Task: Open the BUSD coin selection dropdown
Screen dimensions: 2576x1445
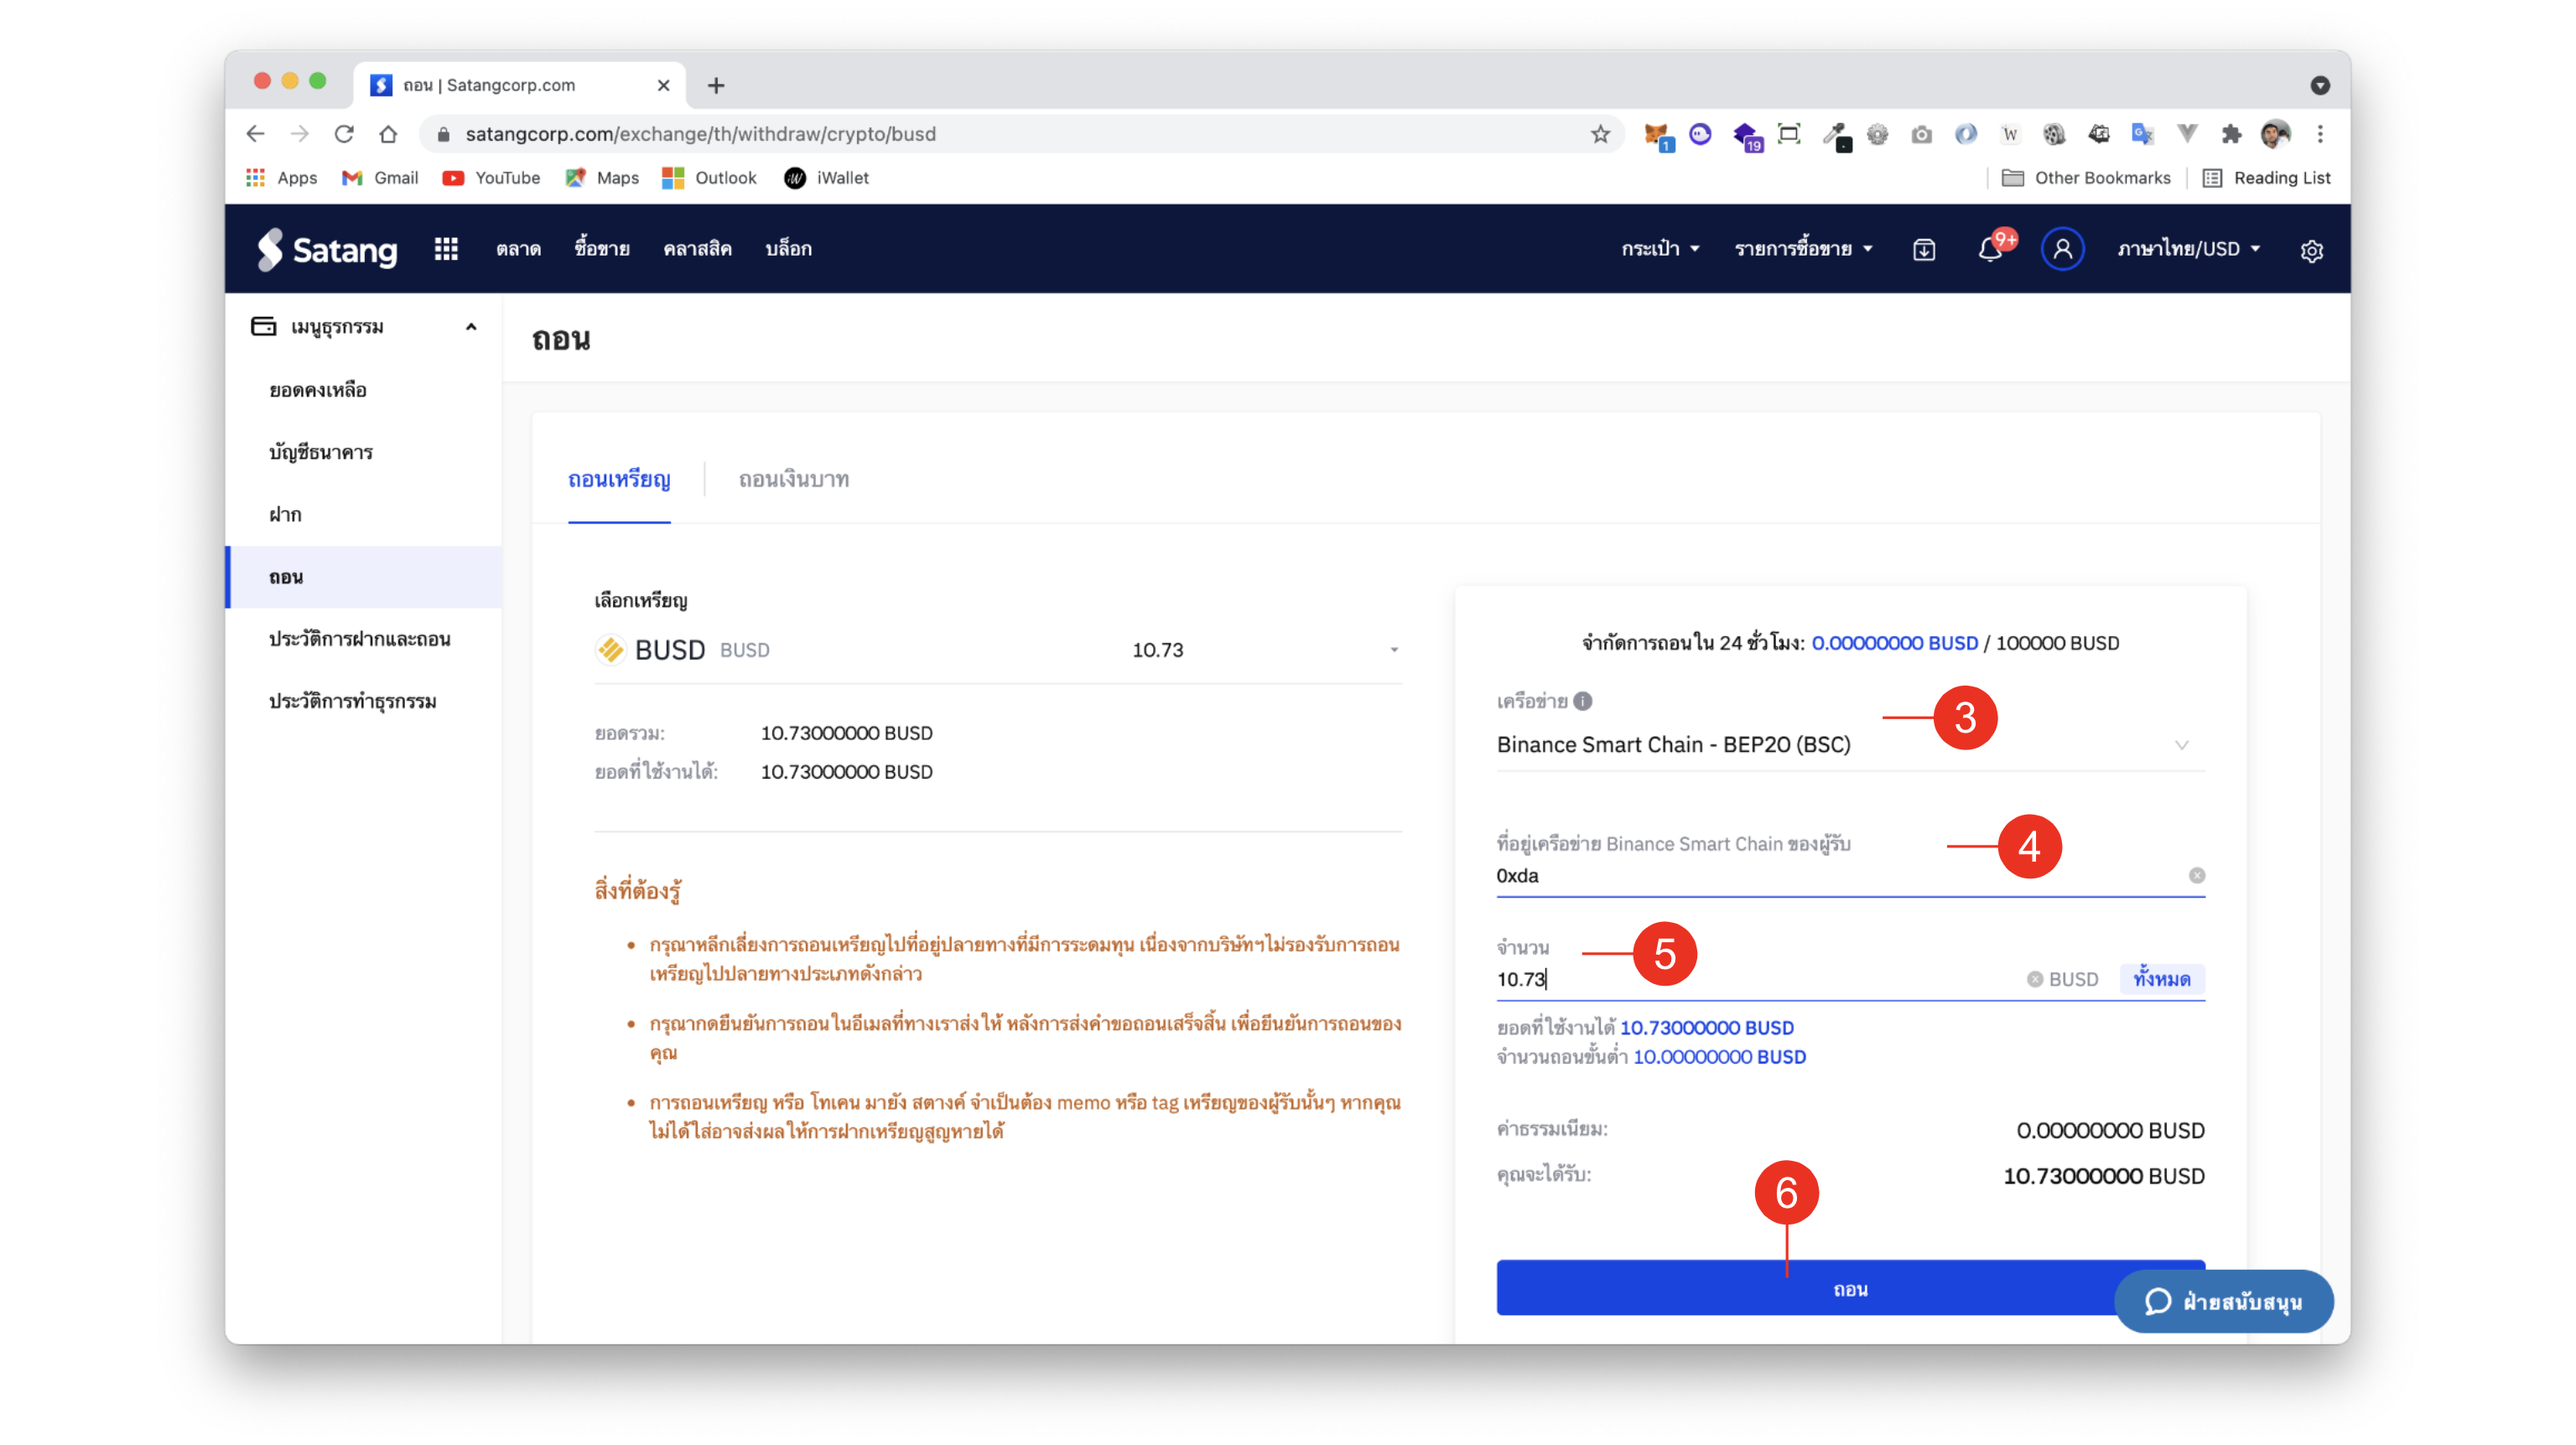Action: point(998,650)
